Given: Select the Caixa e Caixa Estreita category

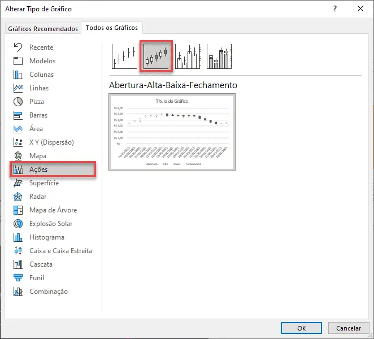Looking at the screenshot, I should click(x=60, y=251).
